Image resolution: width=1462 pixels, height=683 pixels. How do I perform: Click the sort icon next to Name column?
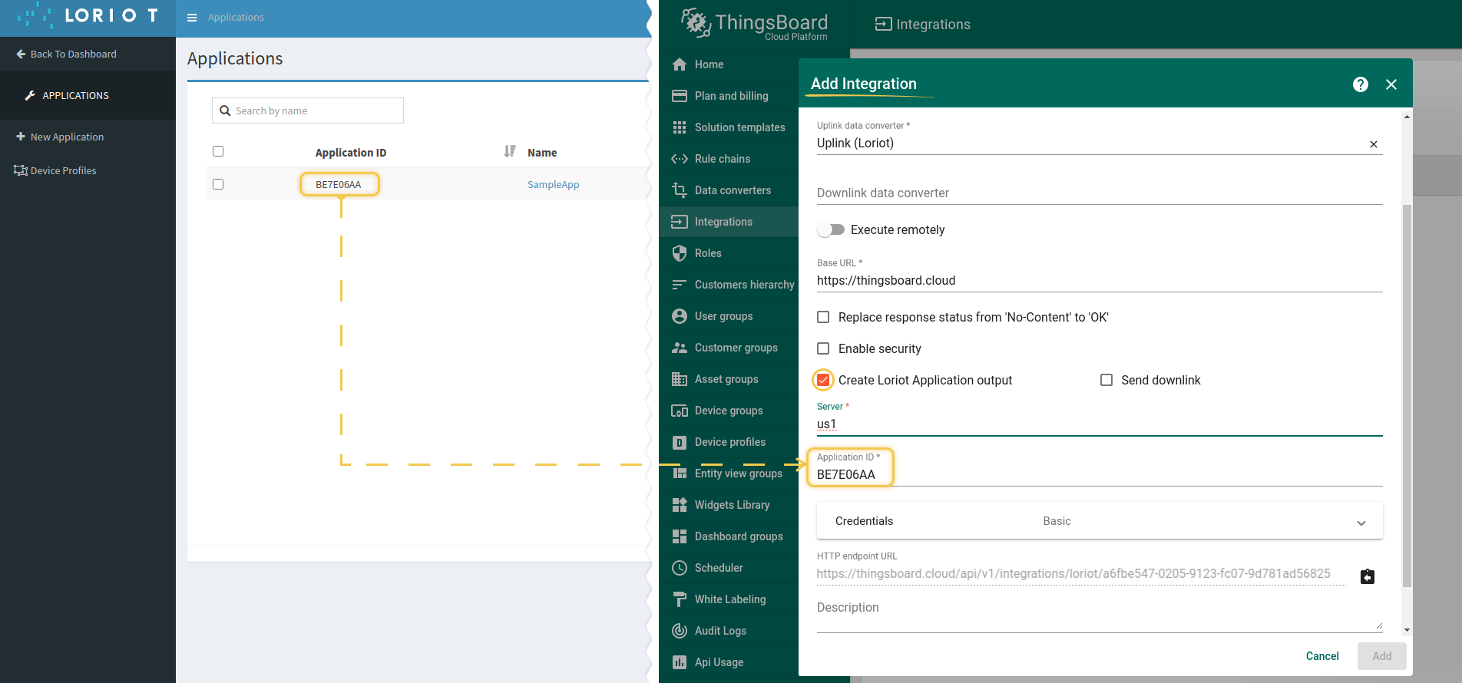point(510,151)
